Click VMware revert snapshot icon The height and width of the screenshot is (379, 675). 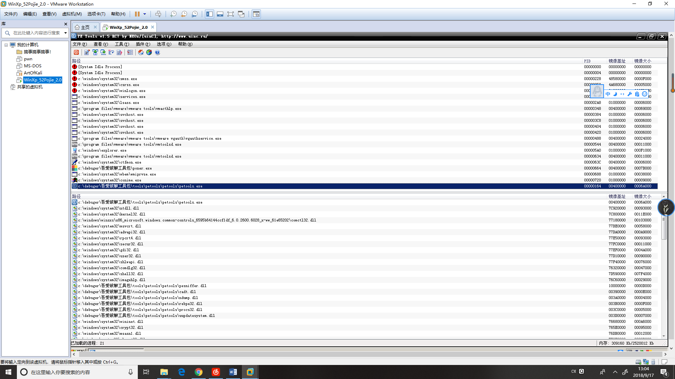pos(184,14)
